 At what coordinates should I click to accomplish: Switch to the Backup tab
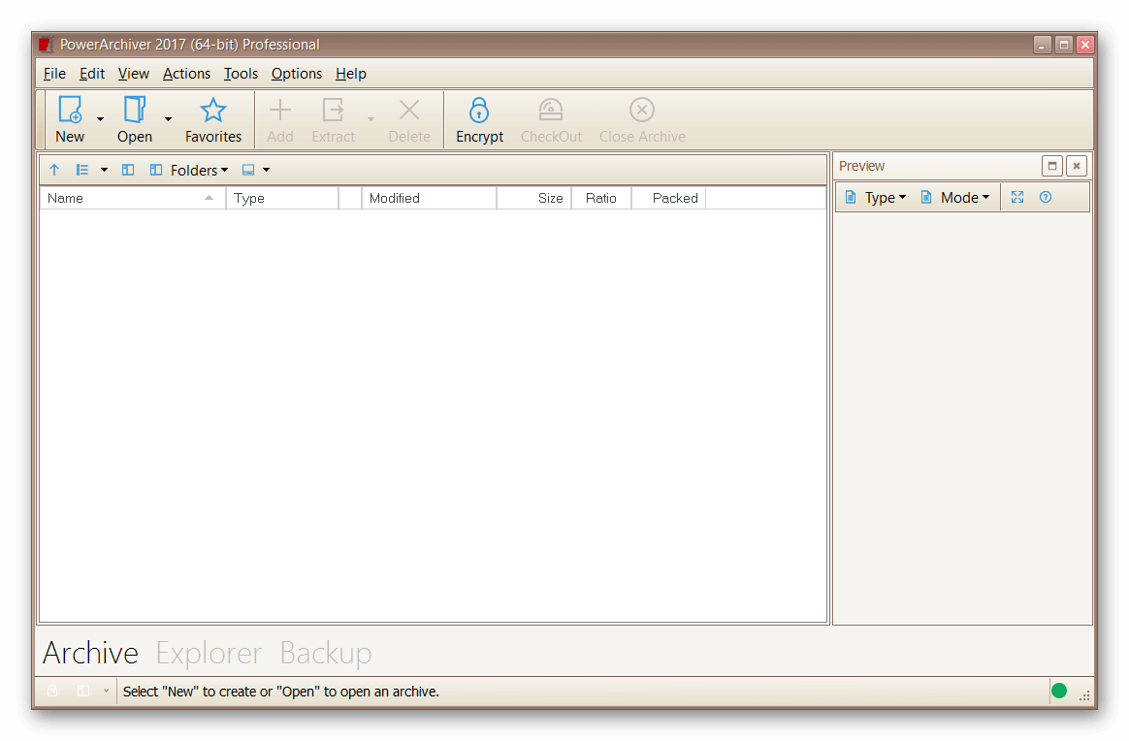pyautogui.click(x=325, y=653)
